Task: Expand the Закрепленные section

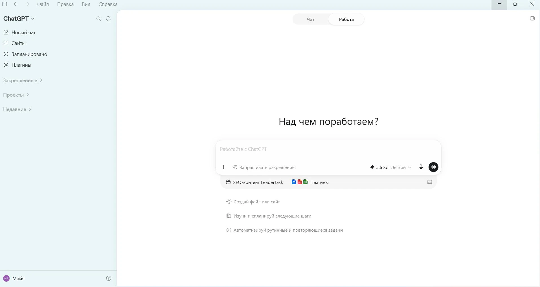Action: pyautogui.click(x=23, y=81)
